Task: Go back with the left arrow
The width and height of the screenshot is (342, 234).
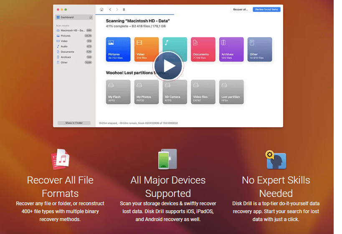Action: coord(110,9)
